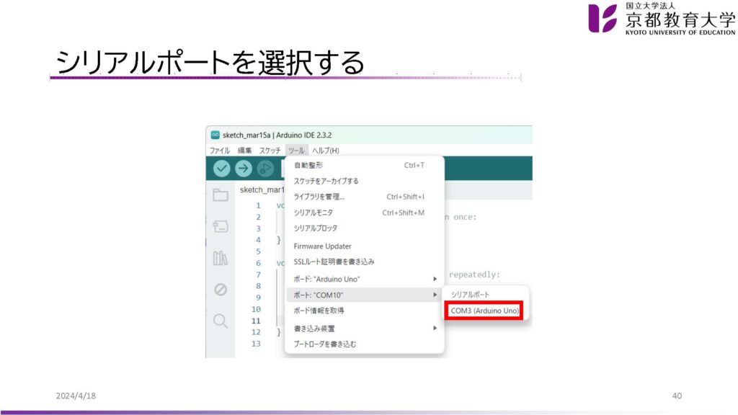Viewport: 738px width, 415px height.
Task: Select COM3 (Arduino Uno) port
Action: [484, 311]
